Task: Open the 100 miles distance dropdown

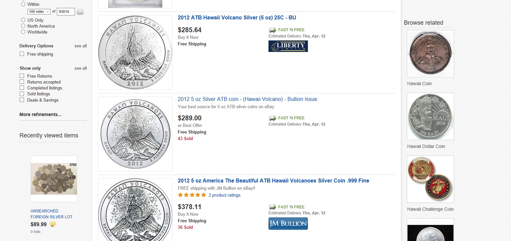Action: (x=39, y=12)
